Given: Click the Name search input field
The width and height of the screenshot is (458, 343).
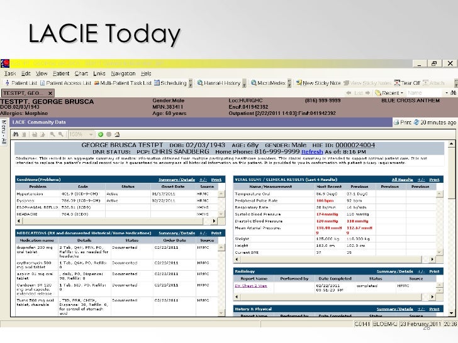Looking at the screenshot, I should click(x=425, y=93).
